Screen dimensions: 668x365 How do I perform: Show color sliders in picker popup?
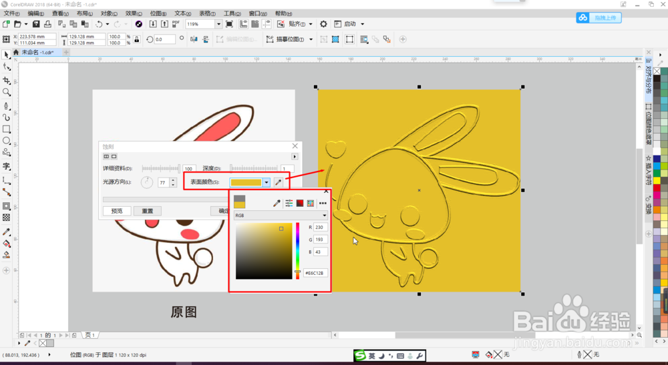[x=289, y=204]
